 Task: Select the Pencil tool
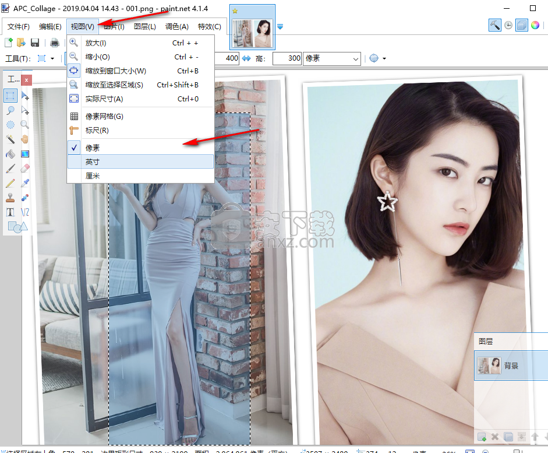click(10, 183)
